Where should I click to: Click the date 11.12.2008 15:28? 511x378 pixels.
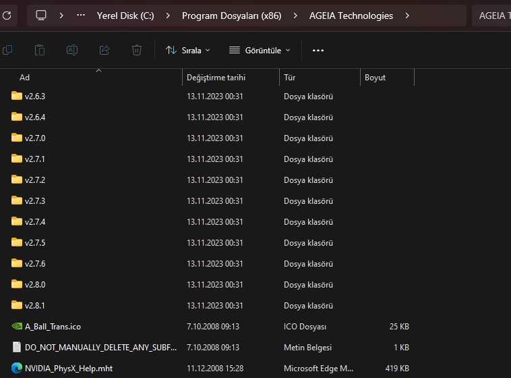215,368
